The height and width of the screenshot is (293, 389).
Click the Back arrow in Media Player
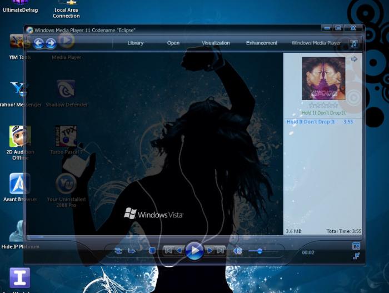[x=39, y=43]
